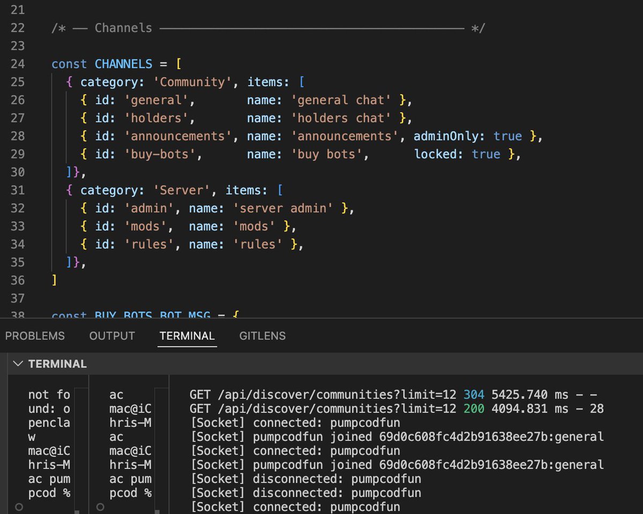Switch to the PROBLEMS panel tab
This screenshot has height=514, width=643.
point(35,336)
